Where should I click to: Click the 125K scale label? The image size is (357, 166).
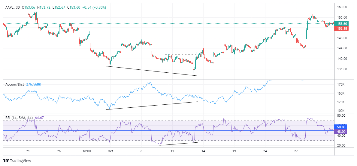coord(340,102)
